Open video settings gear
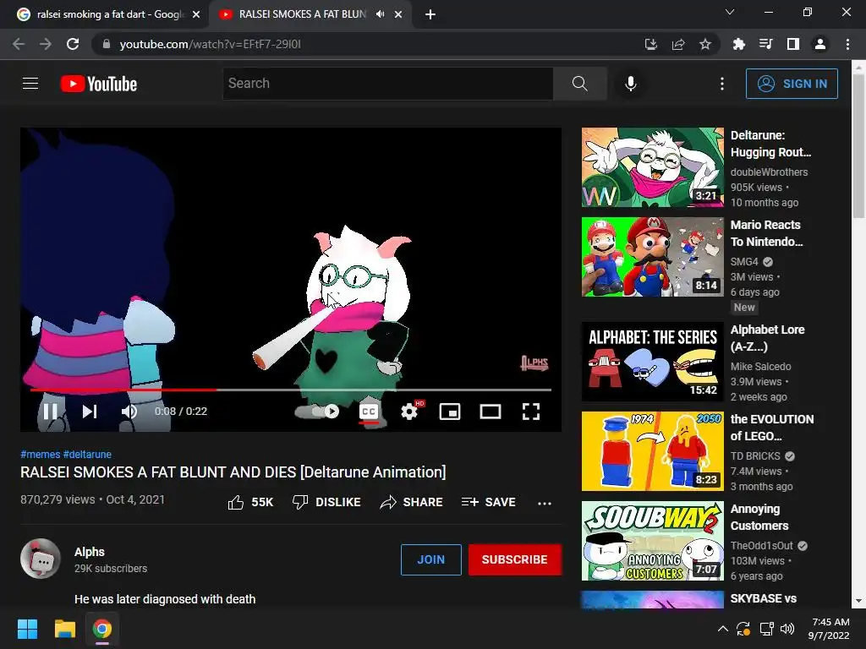The image size is (866, 649). coord(410,412)
